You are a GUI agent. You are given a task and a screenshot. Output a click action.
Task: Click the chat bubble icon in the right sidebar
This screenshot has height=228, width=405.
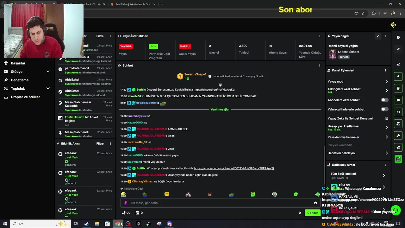click(x=398, y=100)
